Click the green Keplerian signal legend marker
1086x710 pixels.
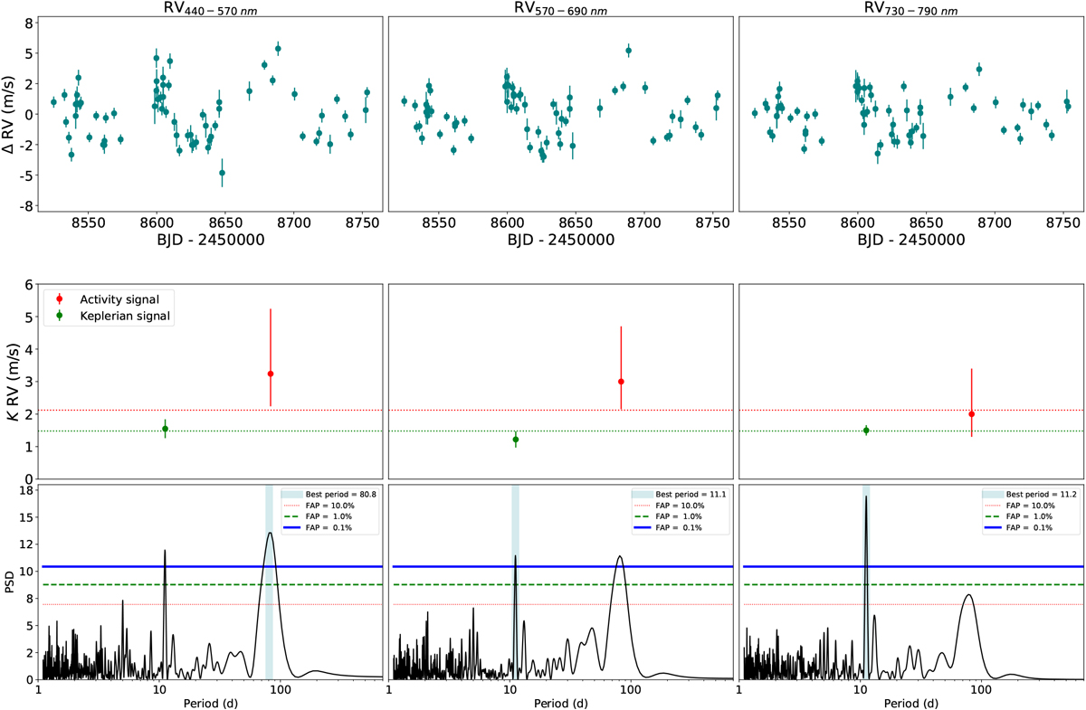coord(60,316)
